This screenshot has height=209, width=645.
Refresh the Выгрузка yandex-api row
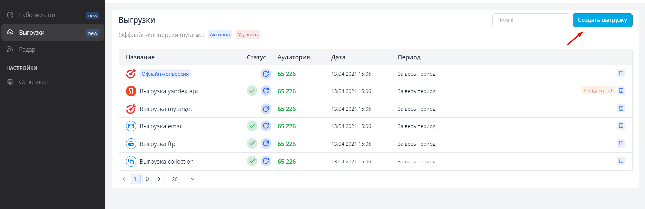(266, 91)
